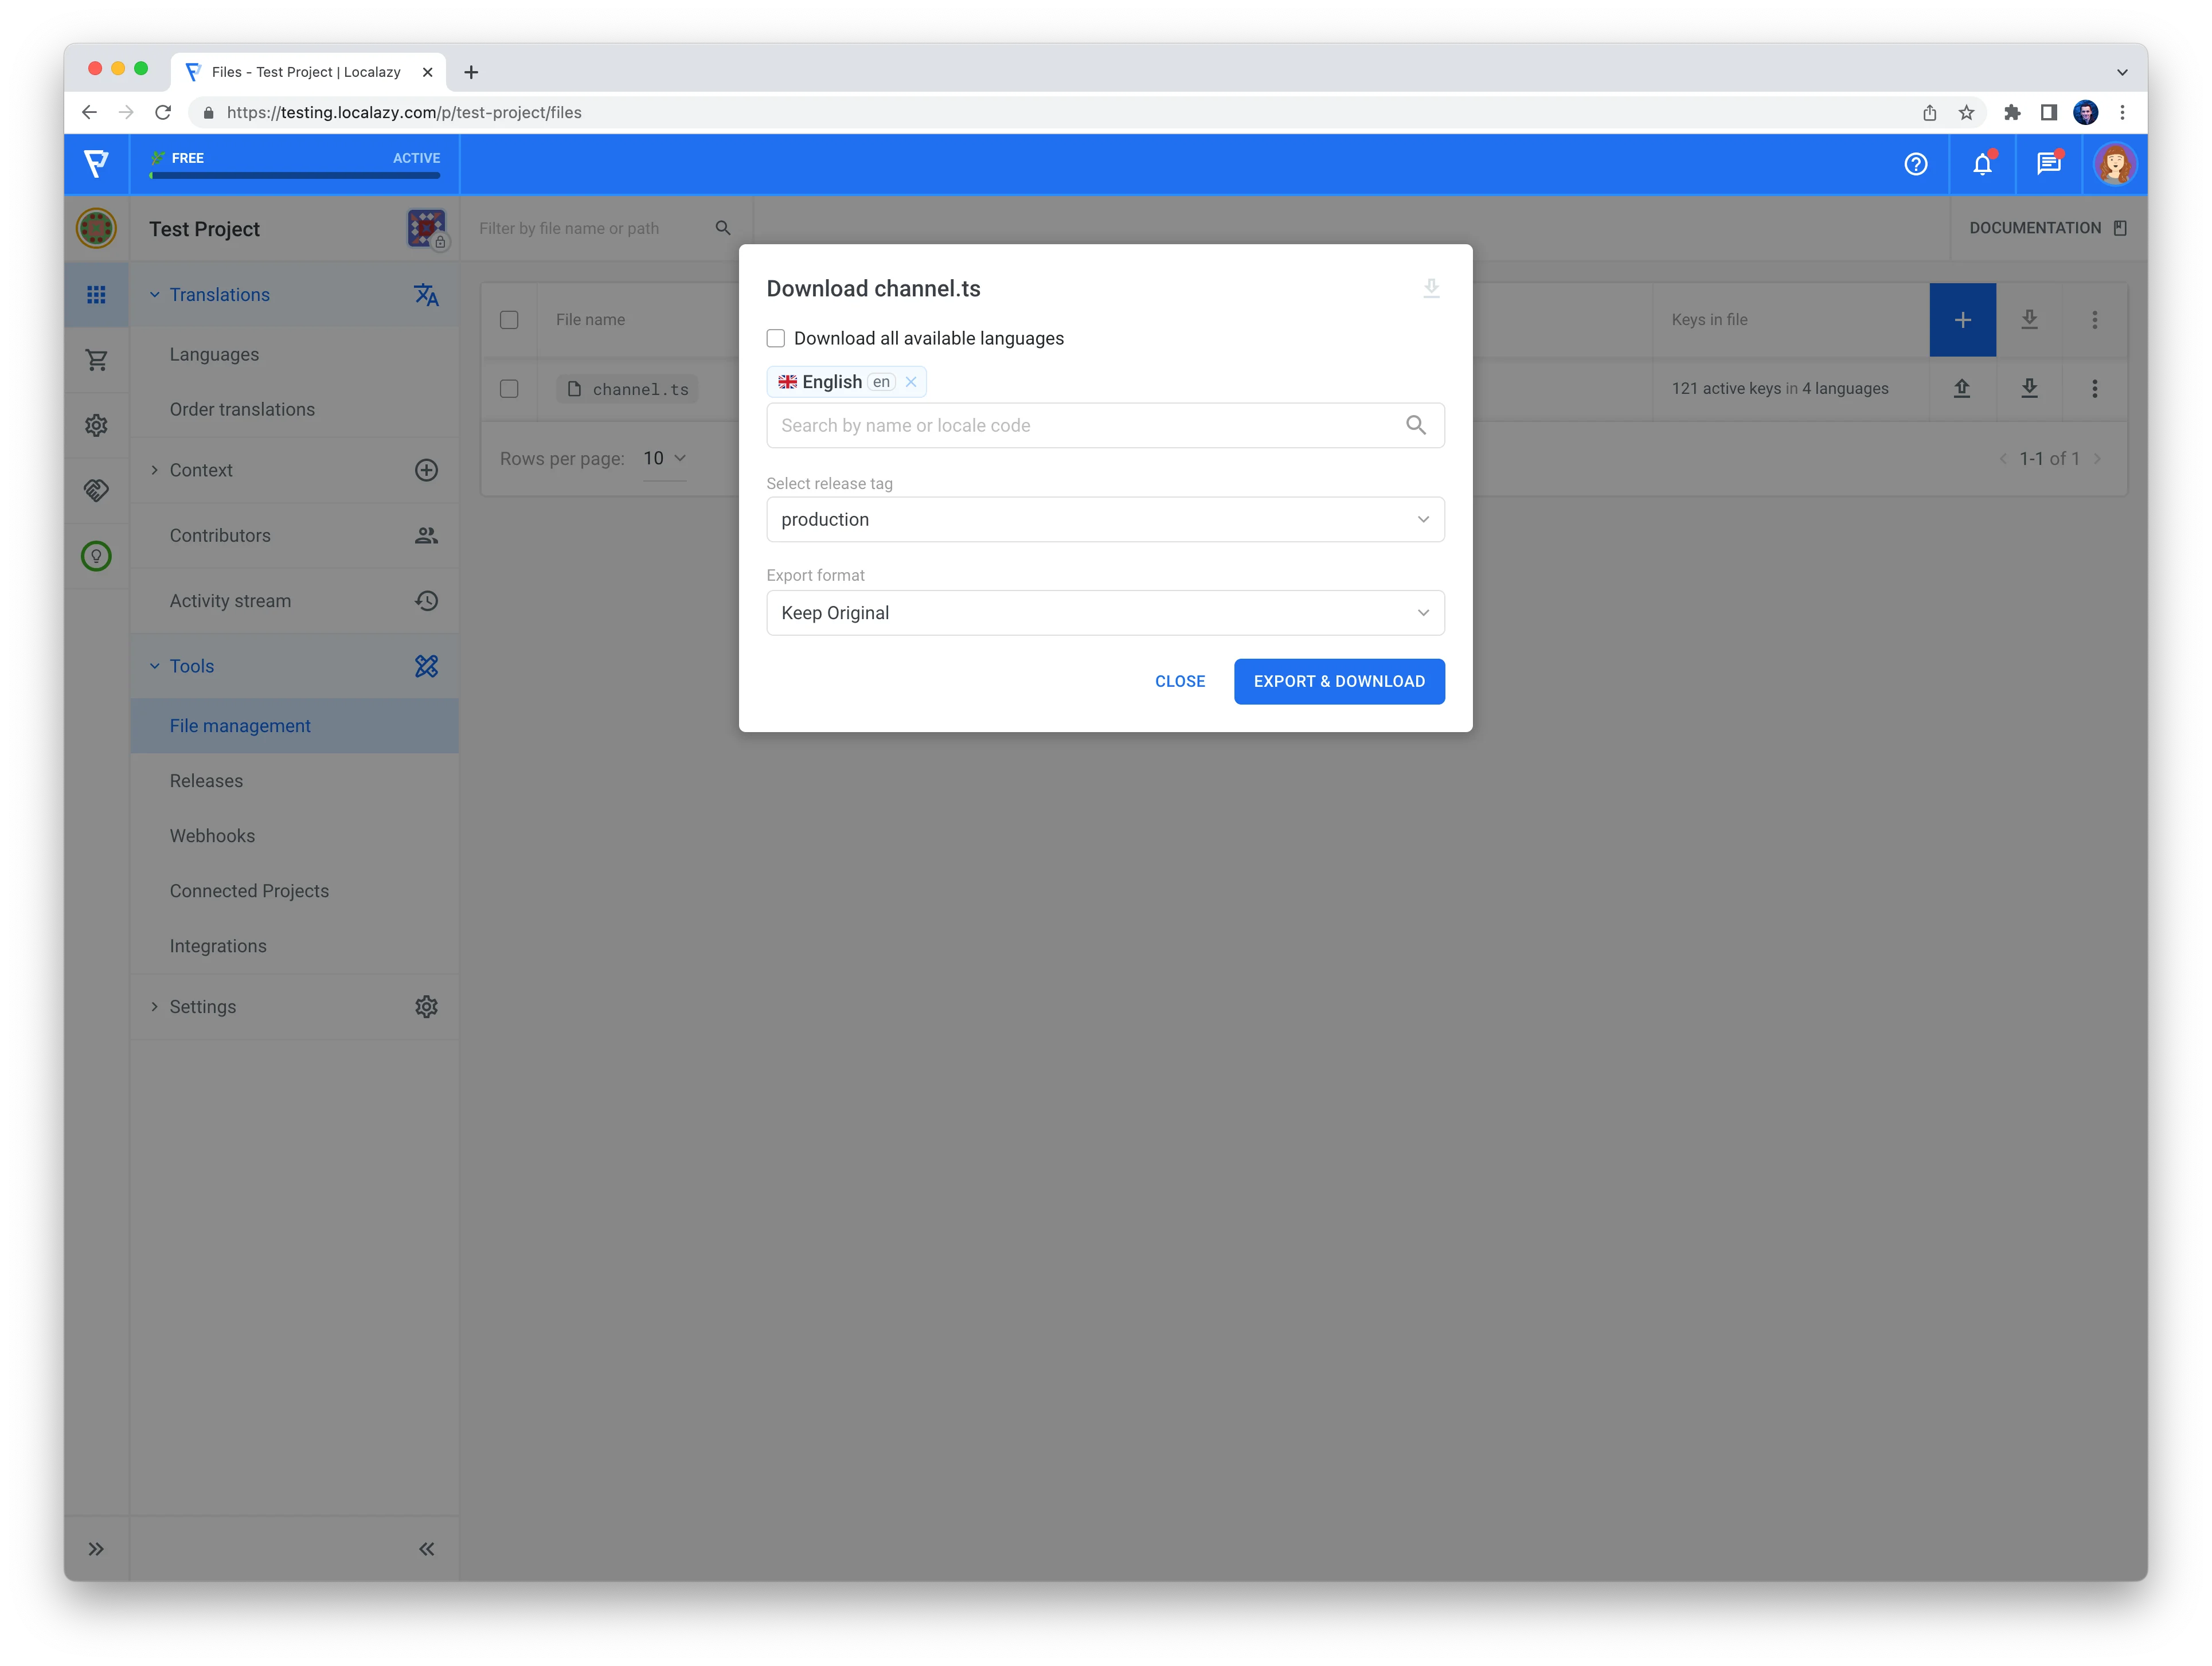Open the release tag production dropdown
The height and width of the screenshot is (1666, 2212).
tap(1105, 520)
